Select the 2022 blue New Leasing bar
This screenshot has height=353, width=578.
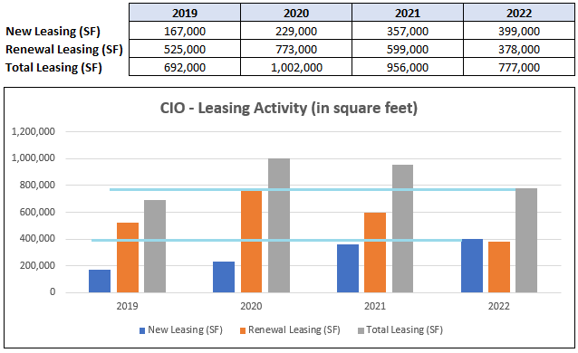tap(472, 266)
